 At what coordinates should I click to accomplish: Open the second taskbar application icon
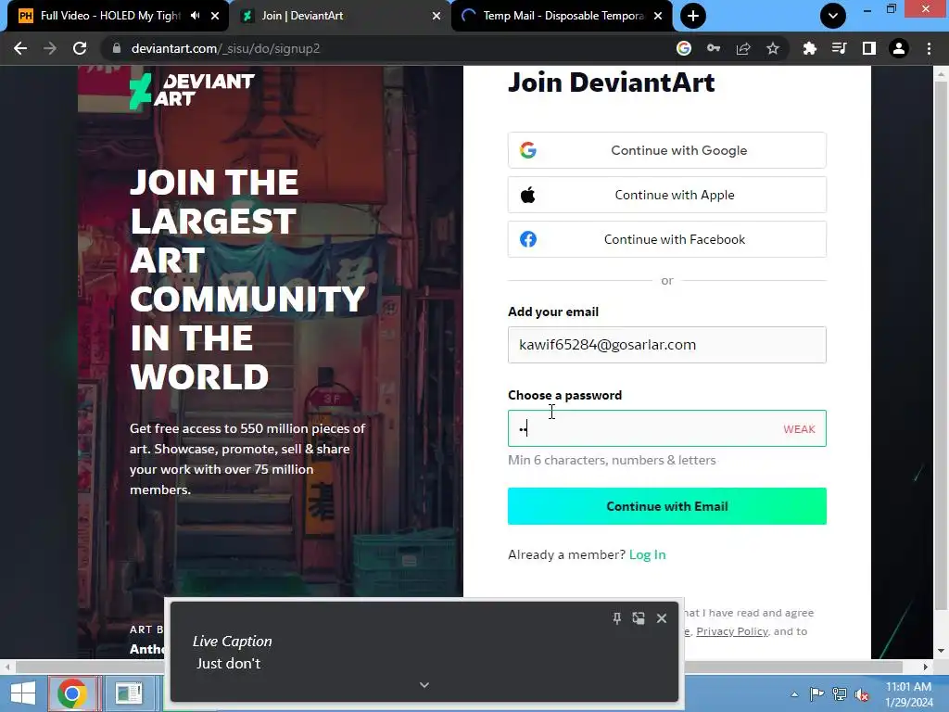pyautogui.click(x=129, y=693)
